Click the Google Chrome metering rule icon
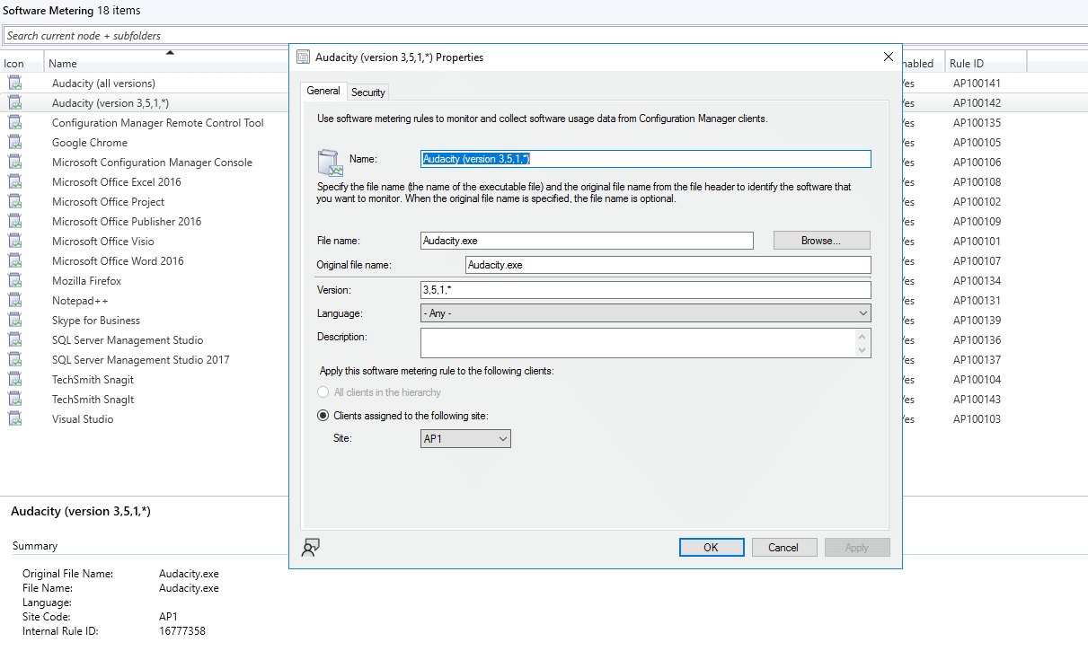This screenshot has width=1088, height=651. pyautogui.click(x=15, y=143)
